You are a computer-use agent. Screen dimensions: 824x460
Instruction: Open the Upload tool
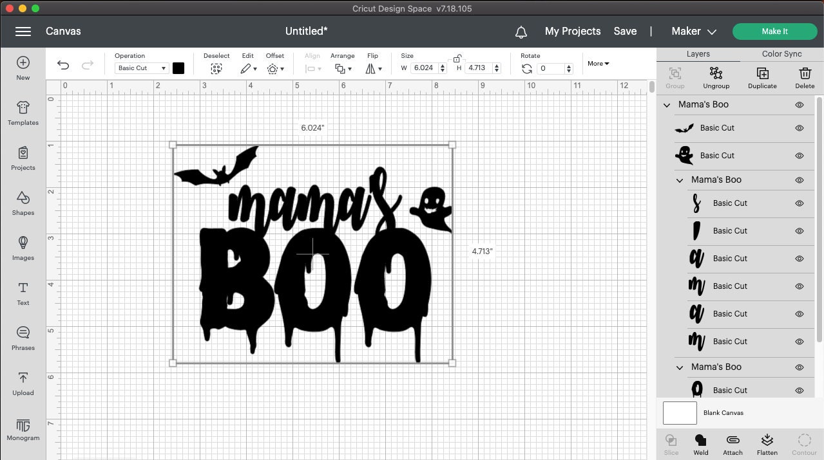[23, 383]
